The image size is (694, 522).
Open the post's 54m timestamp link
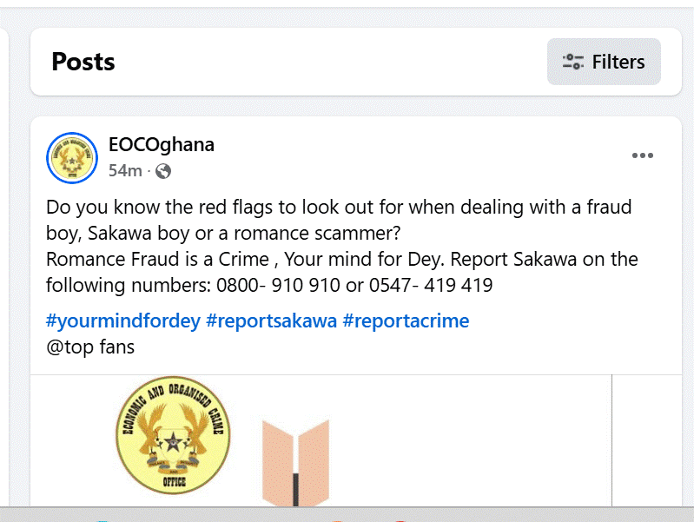[x=125, y=171]
